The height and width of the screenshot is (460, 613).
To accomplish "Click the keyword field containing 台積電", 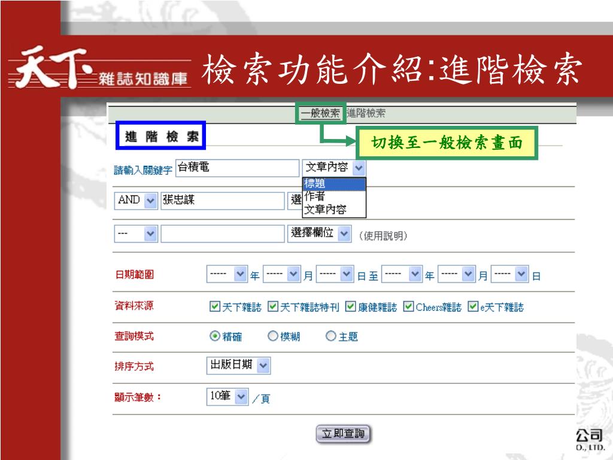I will 237,168.
